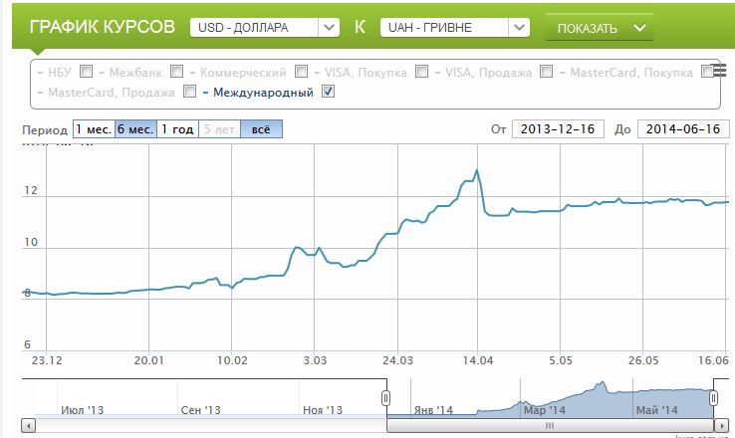
Task: Choose the 6 мес. period button
Action: coord(135,129)
